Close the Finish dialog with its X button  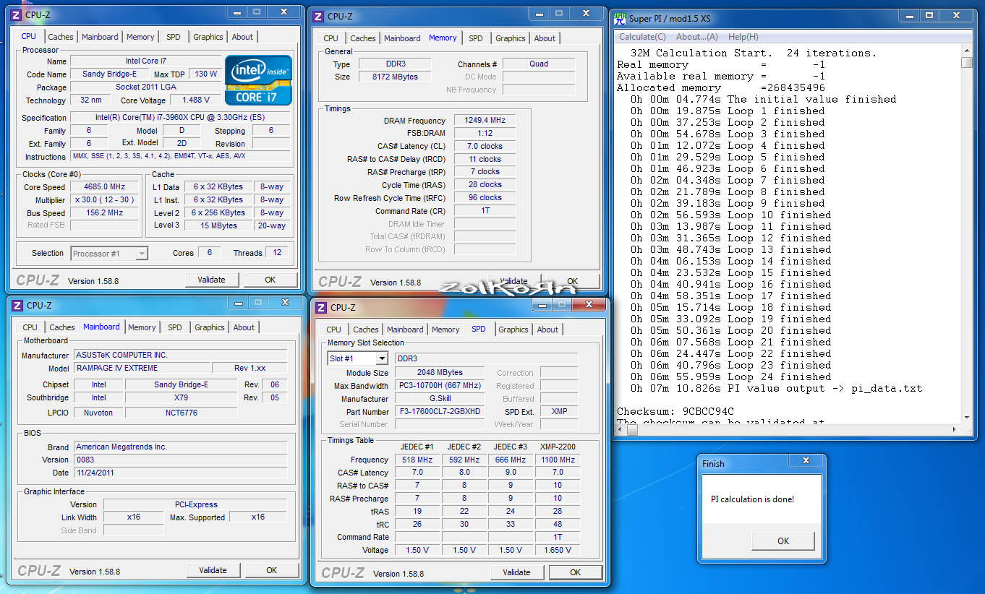point(806,461)
